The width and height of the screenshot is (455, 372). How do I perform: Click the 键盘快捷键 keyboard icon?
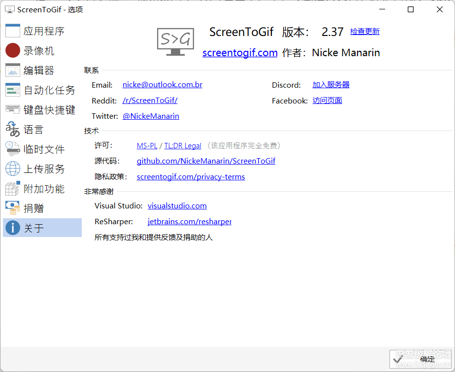[x=13, y=109]
